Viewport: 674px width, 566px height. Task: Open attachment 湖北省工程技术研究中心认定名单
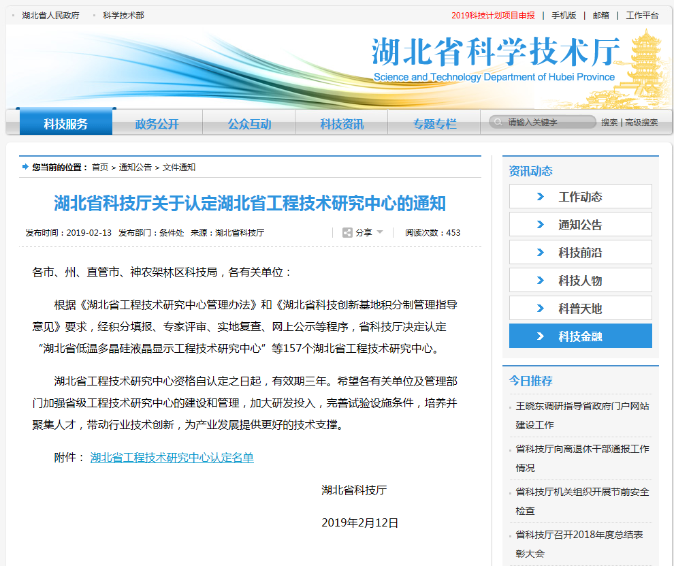click(172, 457)
